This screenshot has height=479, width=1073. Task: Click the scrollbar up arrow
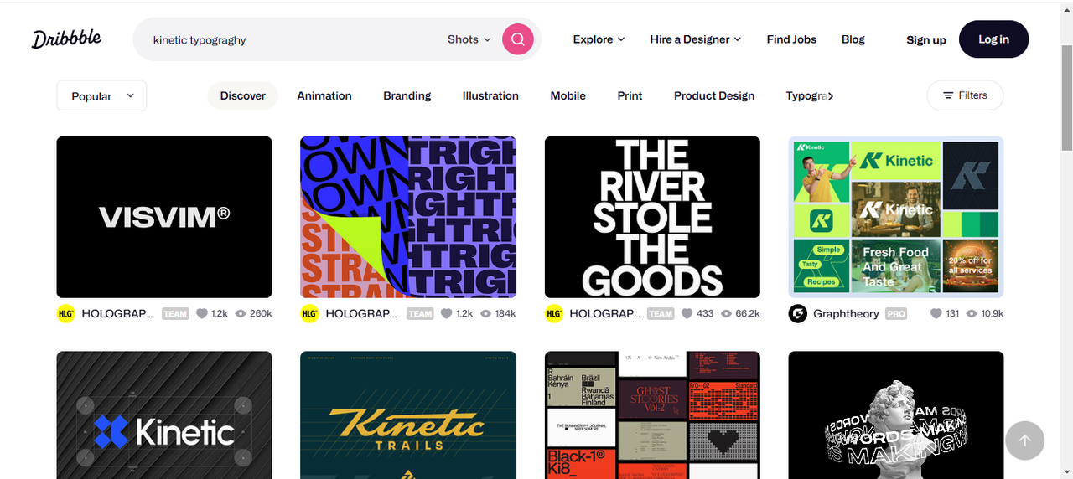[x=1066, y=8]
